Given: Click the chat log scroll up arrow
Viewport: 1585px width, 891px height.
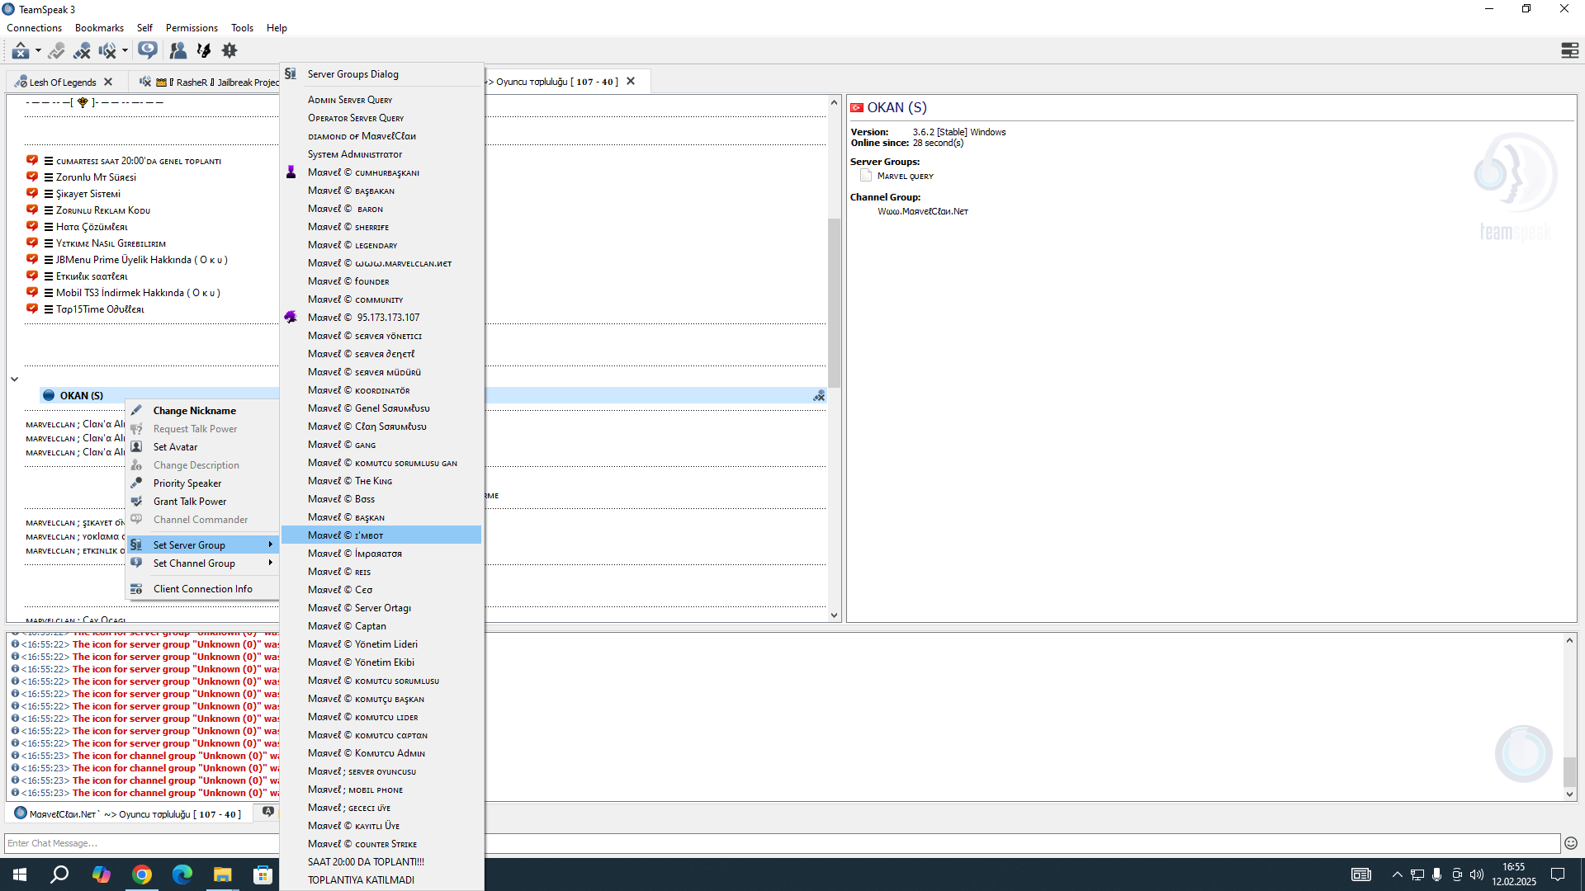Looking at the screenshot, I should pos(1569,640).
